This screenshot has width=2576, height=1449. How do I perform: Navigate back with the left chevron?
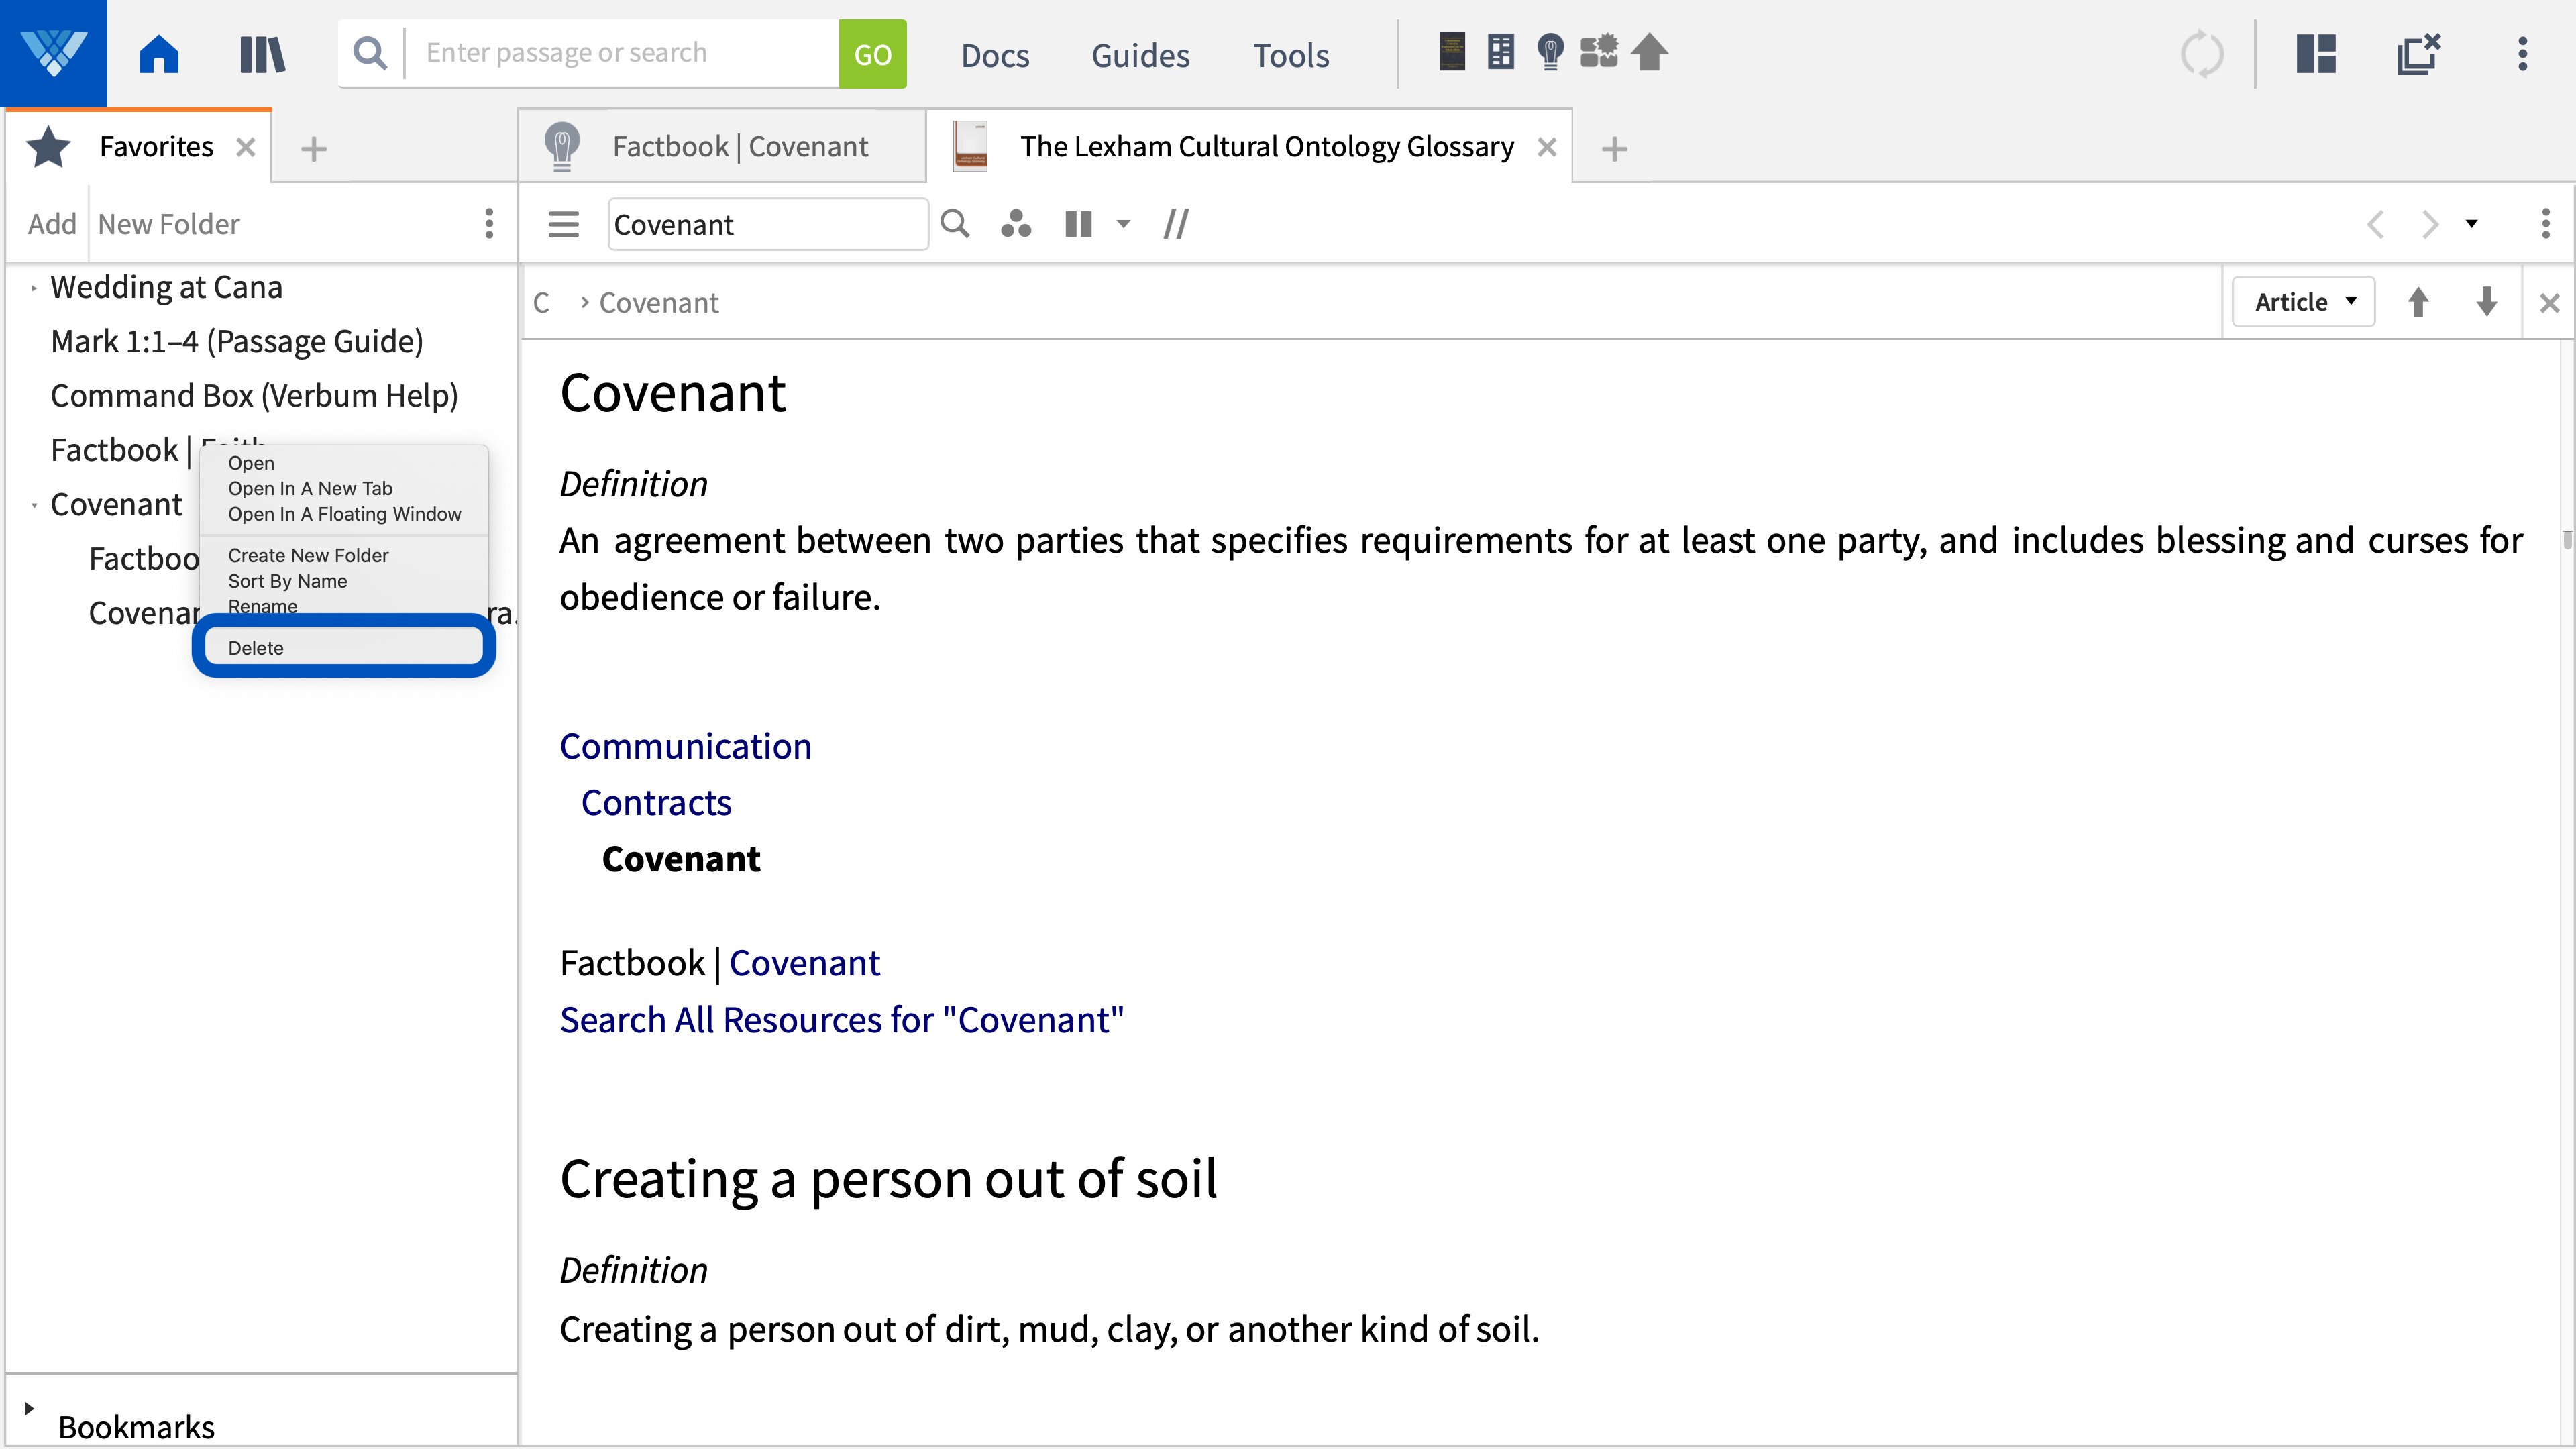click(2376, 224)
